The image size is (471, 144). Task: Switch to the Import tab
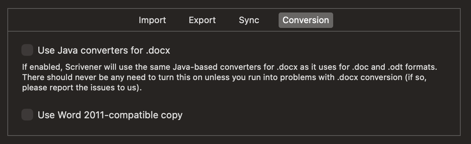pyautogui.click(x=152, y=20)
